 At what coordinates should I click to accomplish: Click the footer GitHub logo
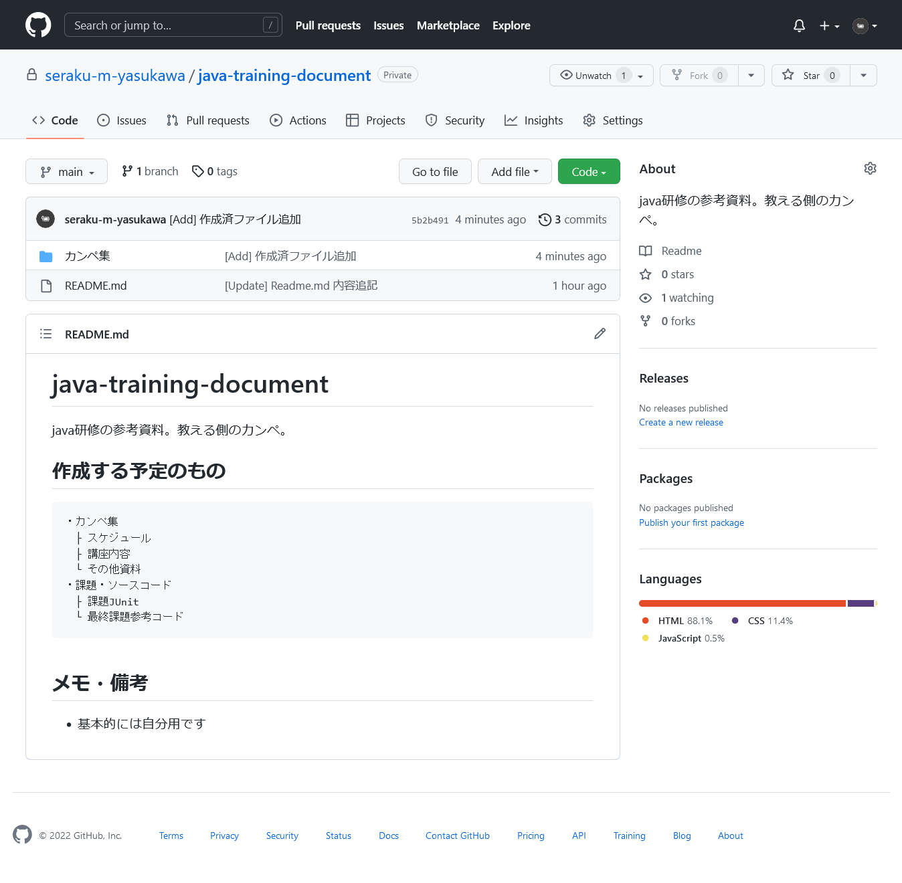point(22,835)
